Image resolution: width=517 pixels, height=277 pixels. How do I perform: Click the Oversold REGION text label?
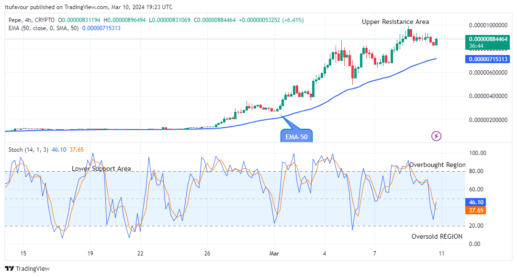tap(437, 236)
